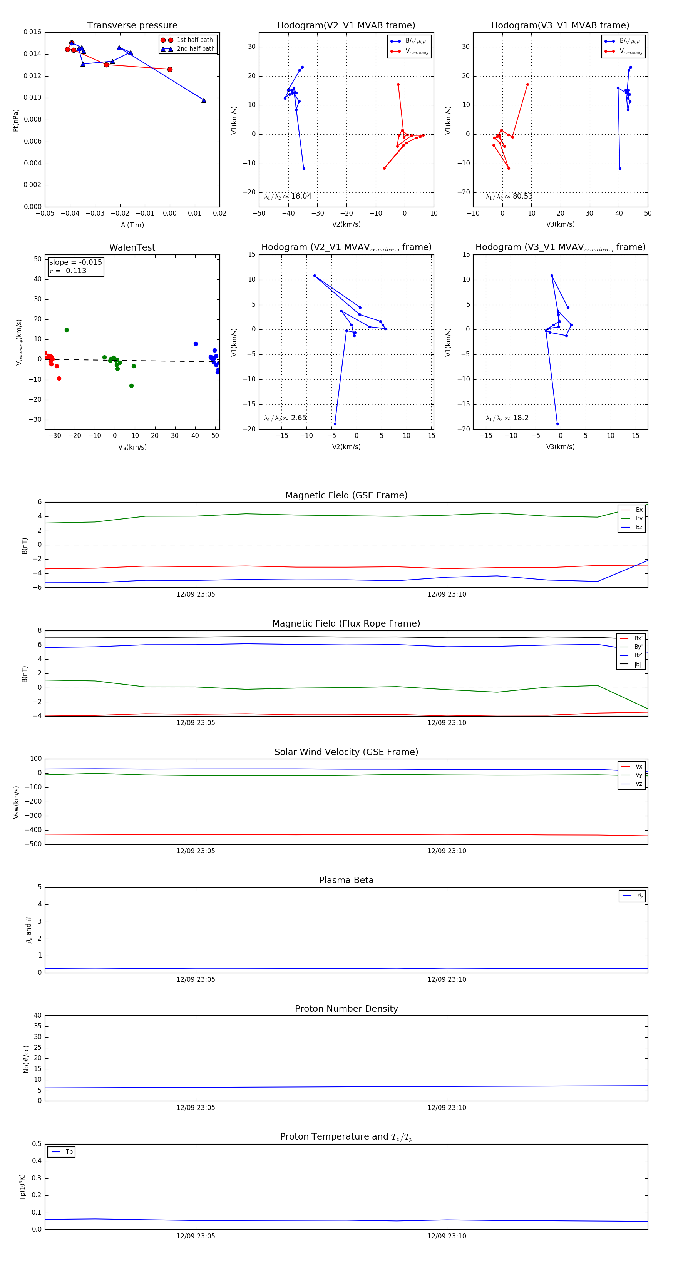Click the 'Magnetic Field (GSE Frame)' title

[346, 495]
